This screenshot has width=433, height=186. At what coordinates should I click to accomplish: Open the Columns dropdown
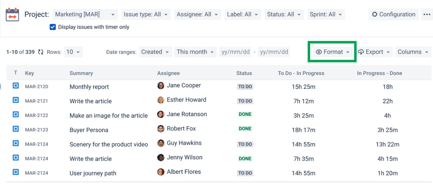click(413, 52)
